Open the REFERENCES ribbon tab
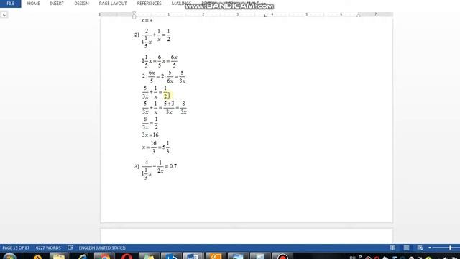 [x=149, y=4]
